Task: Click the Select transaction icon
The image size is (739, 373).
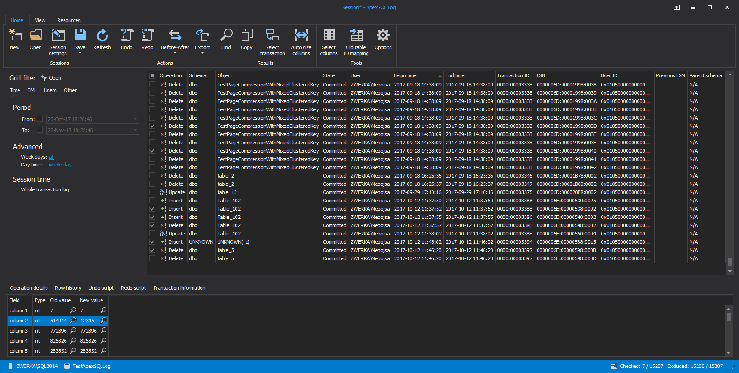Action: pyautogui.click(x=272, y=35)
